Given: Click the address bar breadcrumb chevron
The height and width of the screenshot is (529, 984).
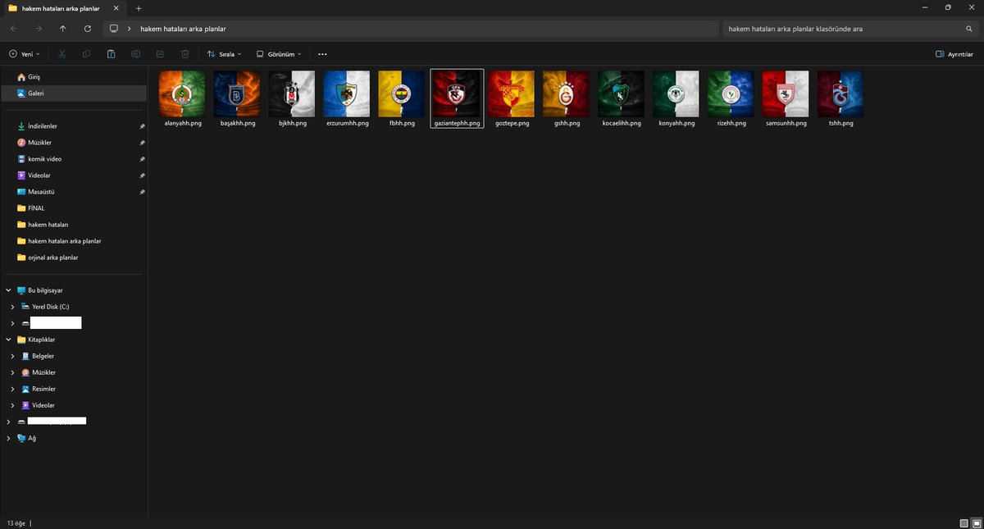Looking at the screenshot, I should [x=130, y=29].
